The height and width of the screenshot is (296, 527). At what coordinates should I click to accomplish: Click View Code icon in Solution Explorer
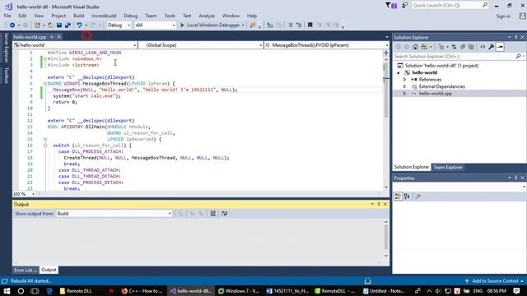click(x=483, y=47)
